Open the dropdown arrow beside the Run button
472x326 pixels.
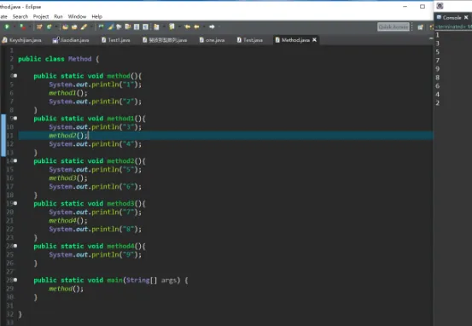[x=14, y=26]
